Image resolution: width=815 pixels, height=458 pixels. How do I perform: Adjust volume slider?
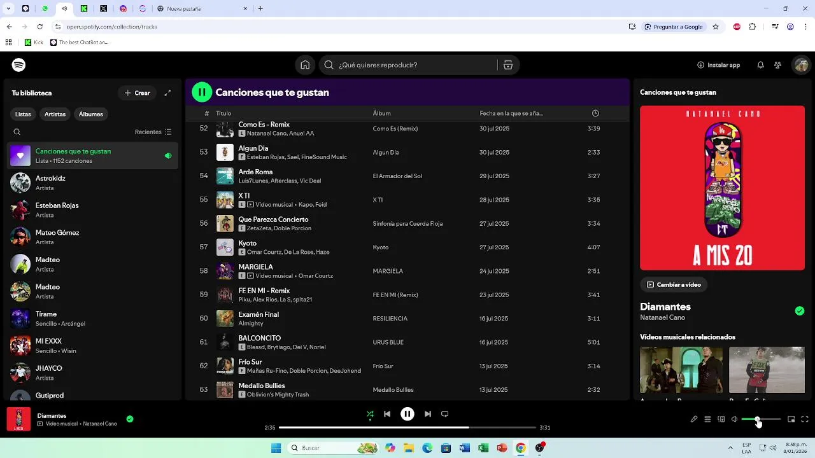(761, 419)
